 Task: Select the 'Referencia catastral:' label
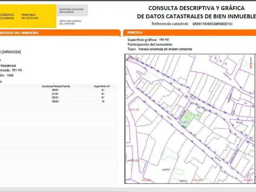tap(170, 24)
